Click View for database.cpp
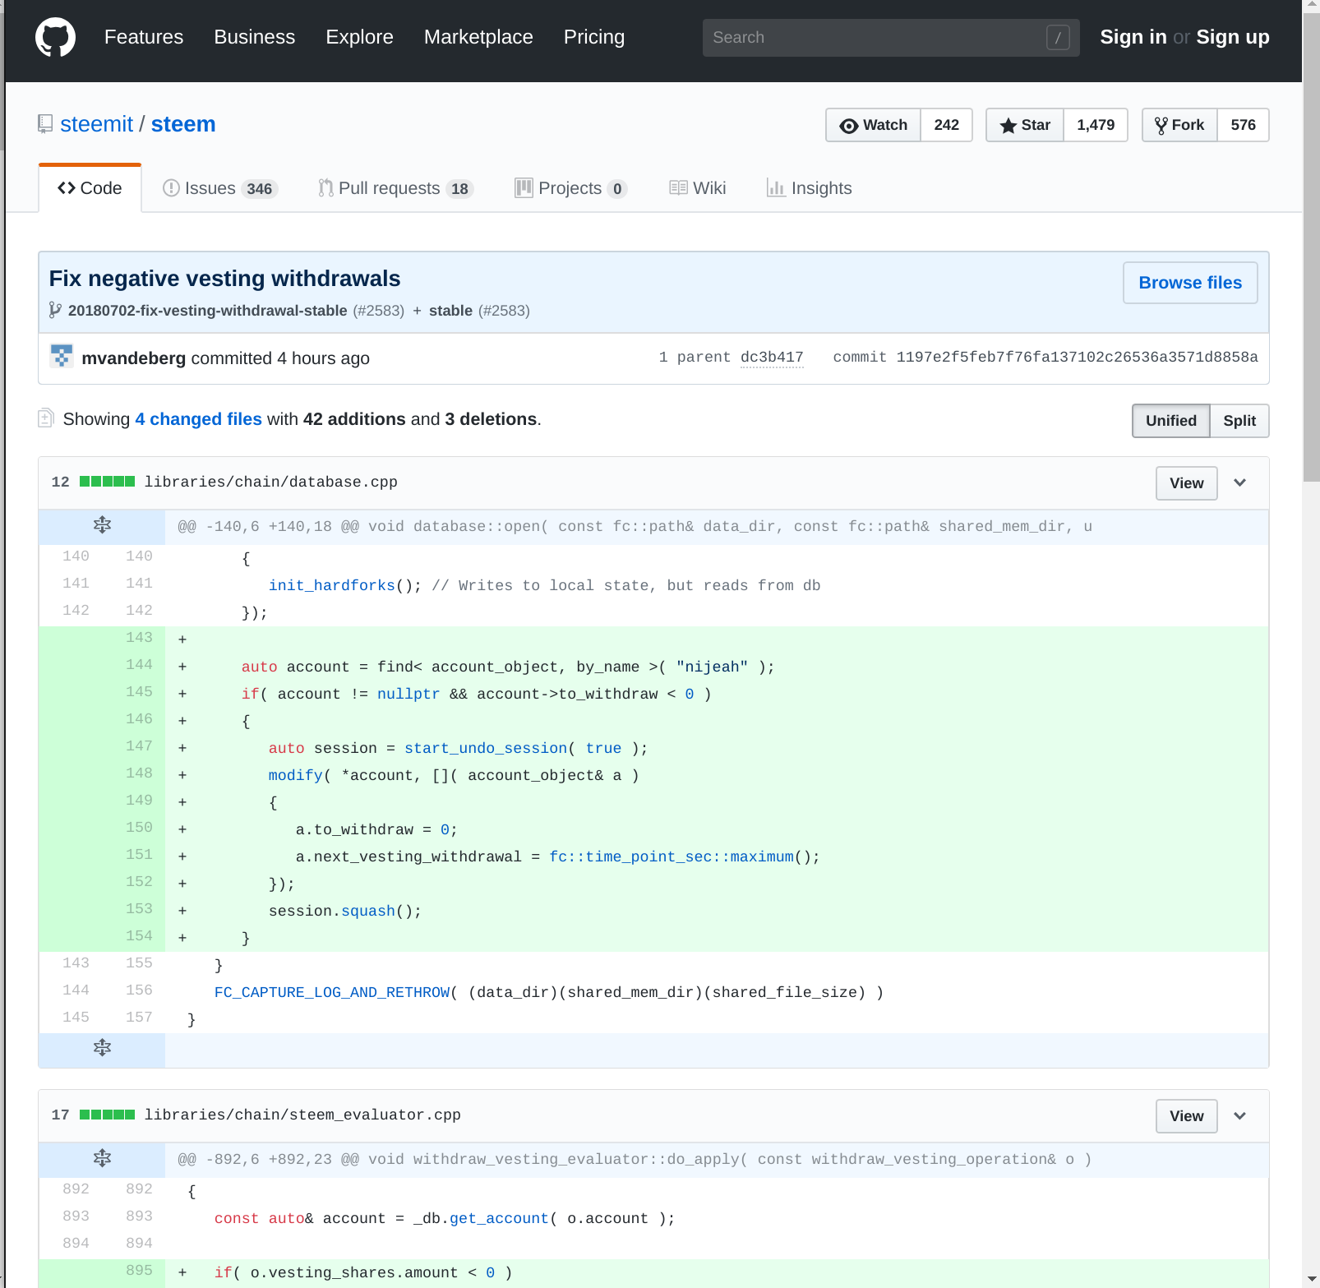The height and width of the screenshot is (1288, 1320). 1186,483
